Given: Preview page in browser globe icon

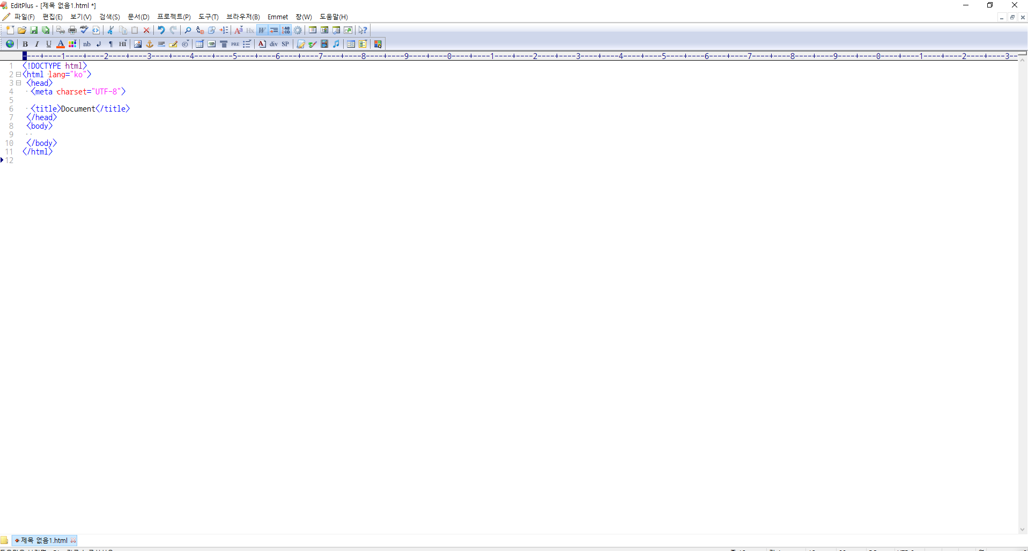Looking at the screenshot, I should (10, 44).
